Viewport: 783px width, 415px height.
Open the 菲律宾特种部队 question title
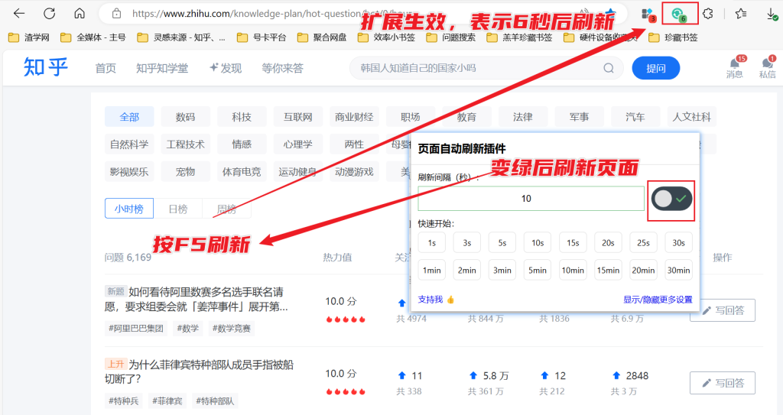click(200, 371)
